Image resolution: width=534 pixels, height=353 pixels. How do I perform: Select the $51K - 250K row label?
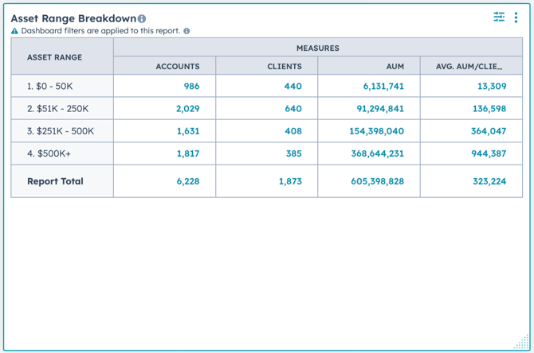57,108
